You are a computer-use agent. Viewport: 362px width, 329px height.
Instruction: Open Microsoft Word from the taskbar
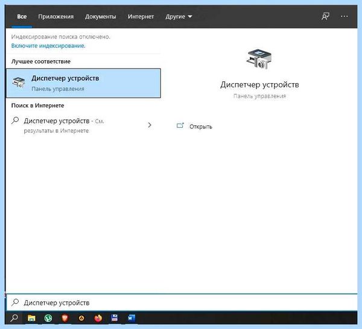[x=131, y=318]
